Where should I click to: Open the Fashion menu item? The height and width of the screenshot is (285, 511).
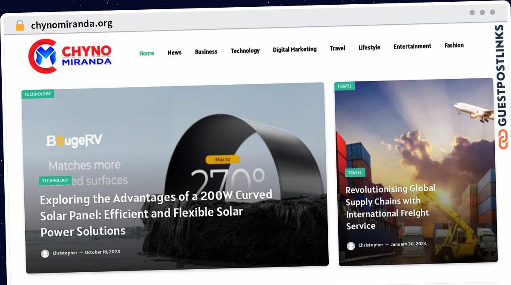454,45
